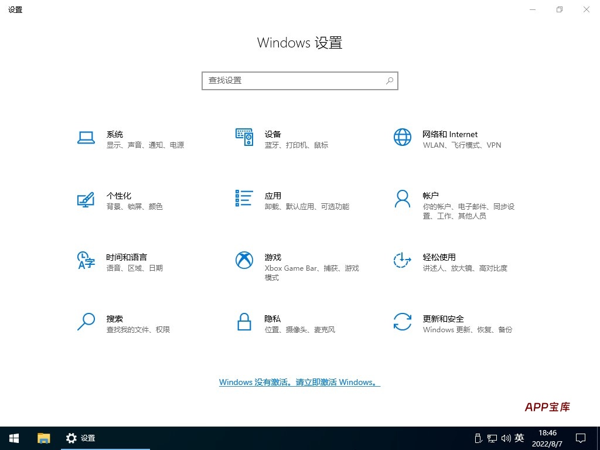Open the 搜索 magnifier icon
Image resolution: width=600 pixels, height=450 pixels.
86,322
